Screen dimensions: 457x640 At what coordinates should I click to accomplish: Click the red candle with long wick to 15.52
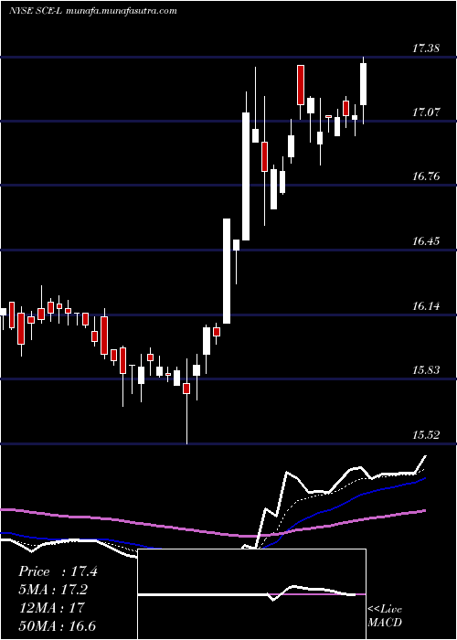click(x=186, y=389)
